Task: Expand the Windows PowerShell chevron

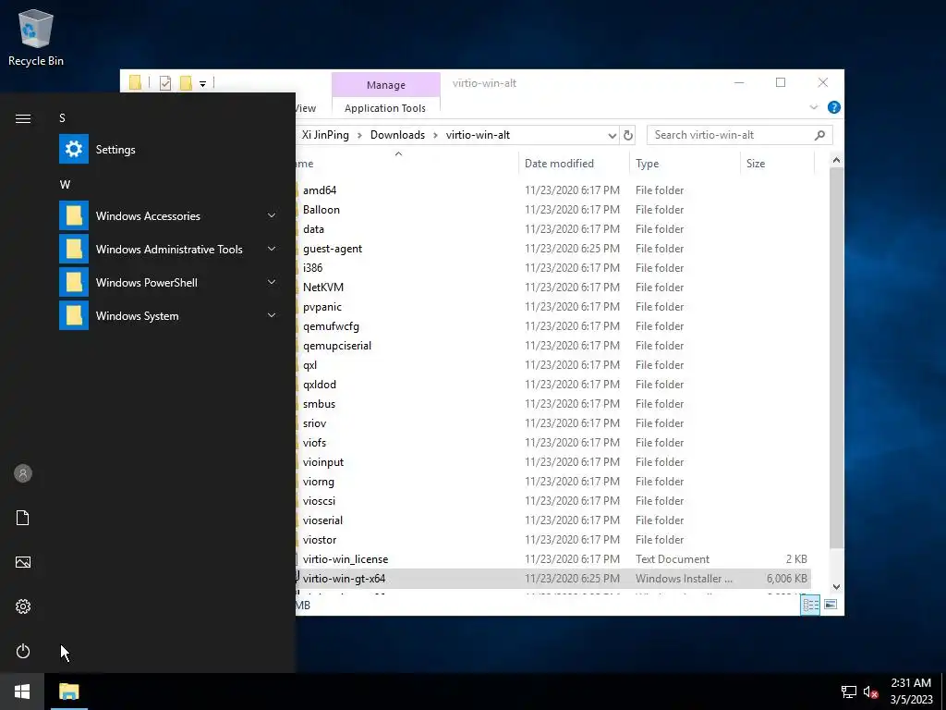Action: tap(272, 282)
